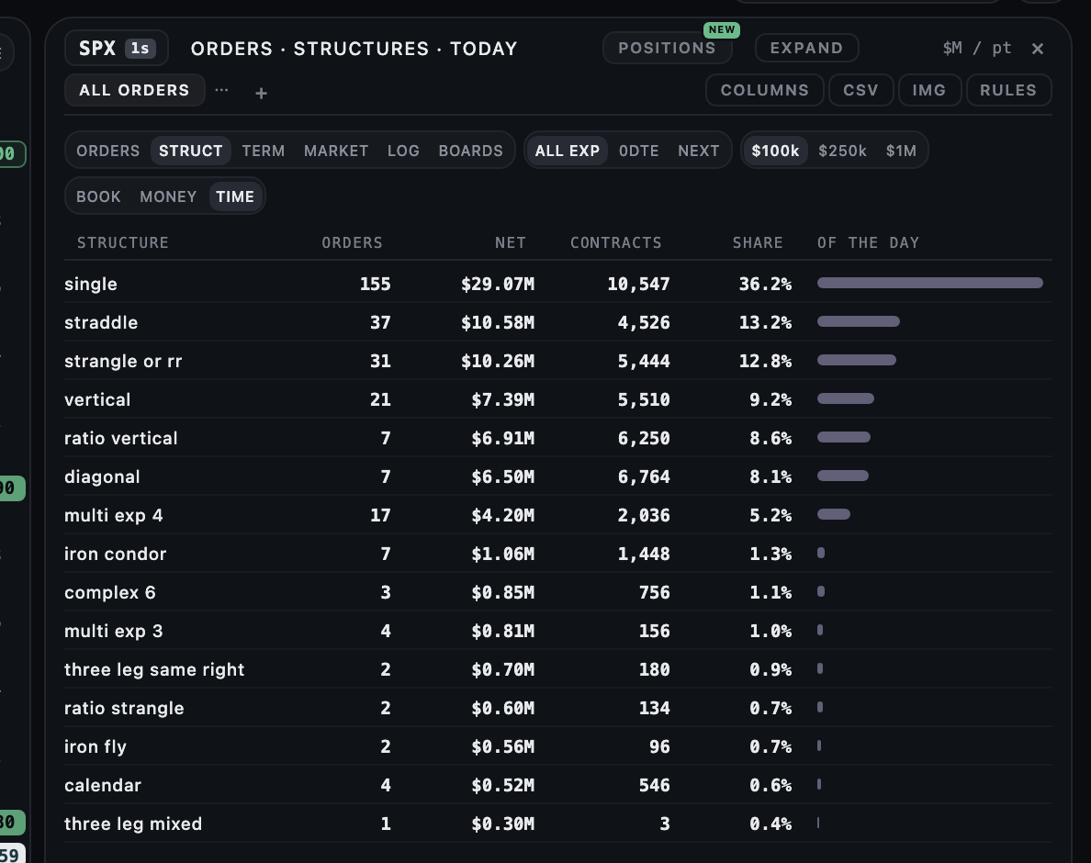Select the diagonal structure row
1091x863 pixels.
558,476
